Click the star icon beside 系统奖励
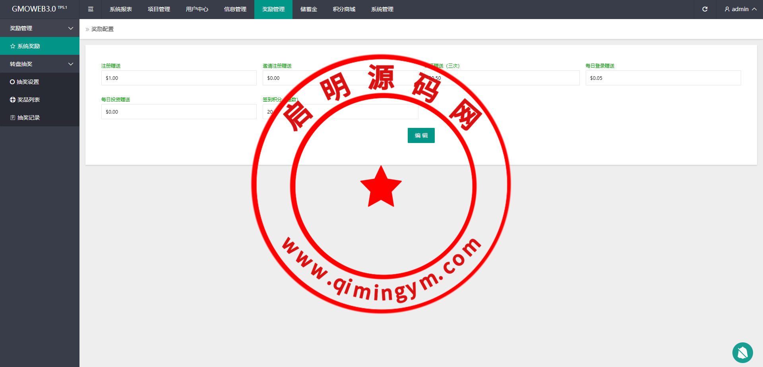The width and height of the screenshot is (763, 367). [13, 46]
